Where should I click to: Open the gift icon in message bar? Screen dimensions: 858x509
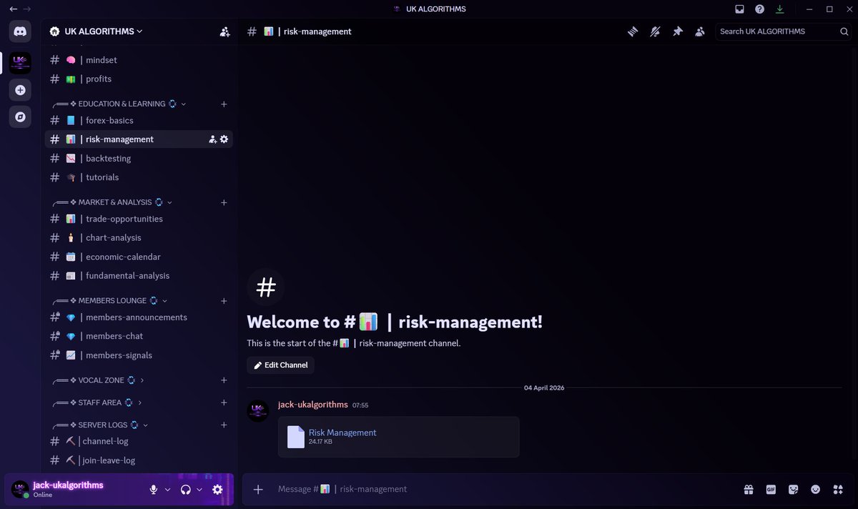click(x=748, y=490)
